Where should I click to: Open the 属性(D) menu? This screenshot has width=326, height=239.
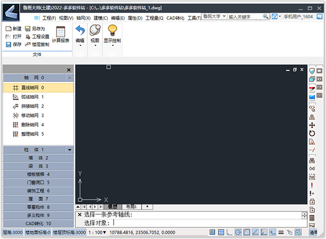pyautogui.click(x=135, y=18)
